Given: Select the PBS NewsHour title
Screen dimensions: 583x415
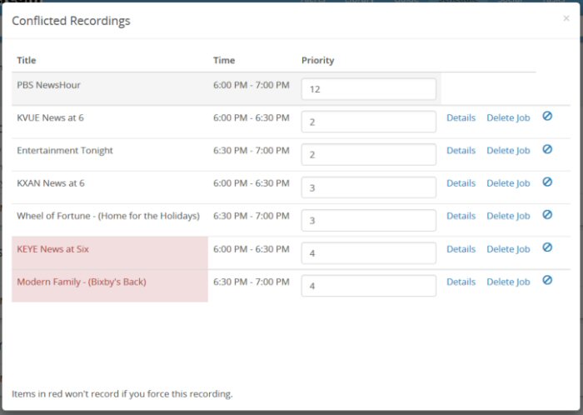Looking at the screenshot, I should tap(48, 85).
